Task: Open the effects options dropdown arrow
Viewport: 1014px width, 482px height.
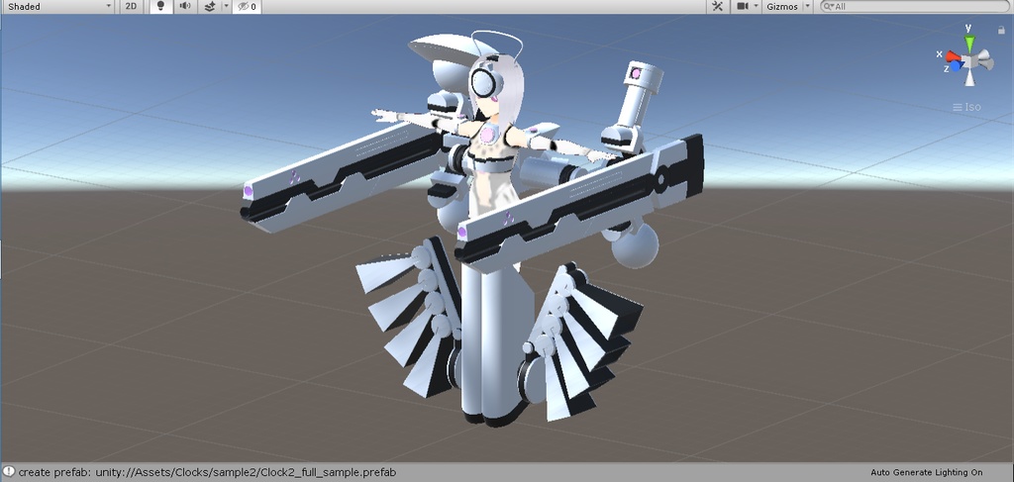Action: pos(226,7)
